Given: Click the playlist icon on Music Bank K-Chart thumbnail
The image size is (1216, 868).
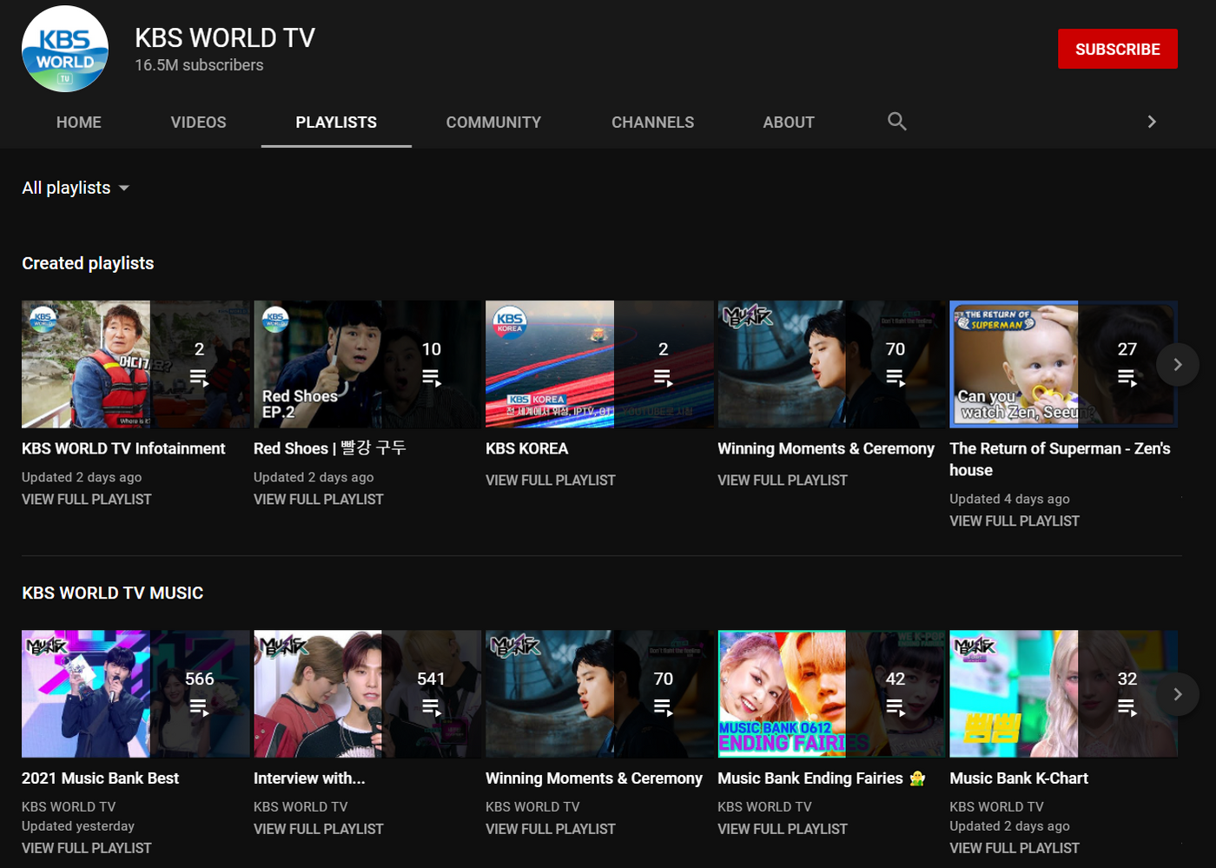Looking at the screenshot, I should tap(1127, 706).
